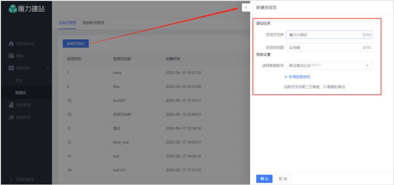Image resolution: width=394 pixels, height=185 pixels.
Task: Click timestamp 2020-06-14 22:04:03
Action: tap(183, 115)
